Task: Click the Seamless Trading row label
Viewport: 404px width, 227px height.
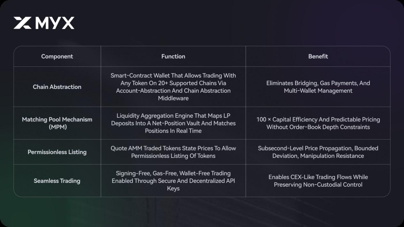Action: point(57,181)
